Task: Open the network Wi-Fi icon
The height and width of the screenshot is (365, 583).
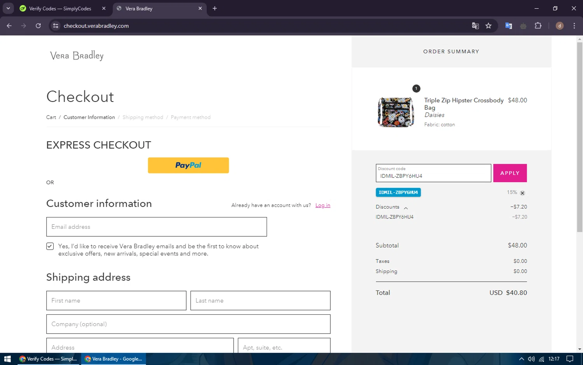Action: click(x=541, y=359)
